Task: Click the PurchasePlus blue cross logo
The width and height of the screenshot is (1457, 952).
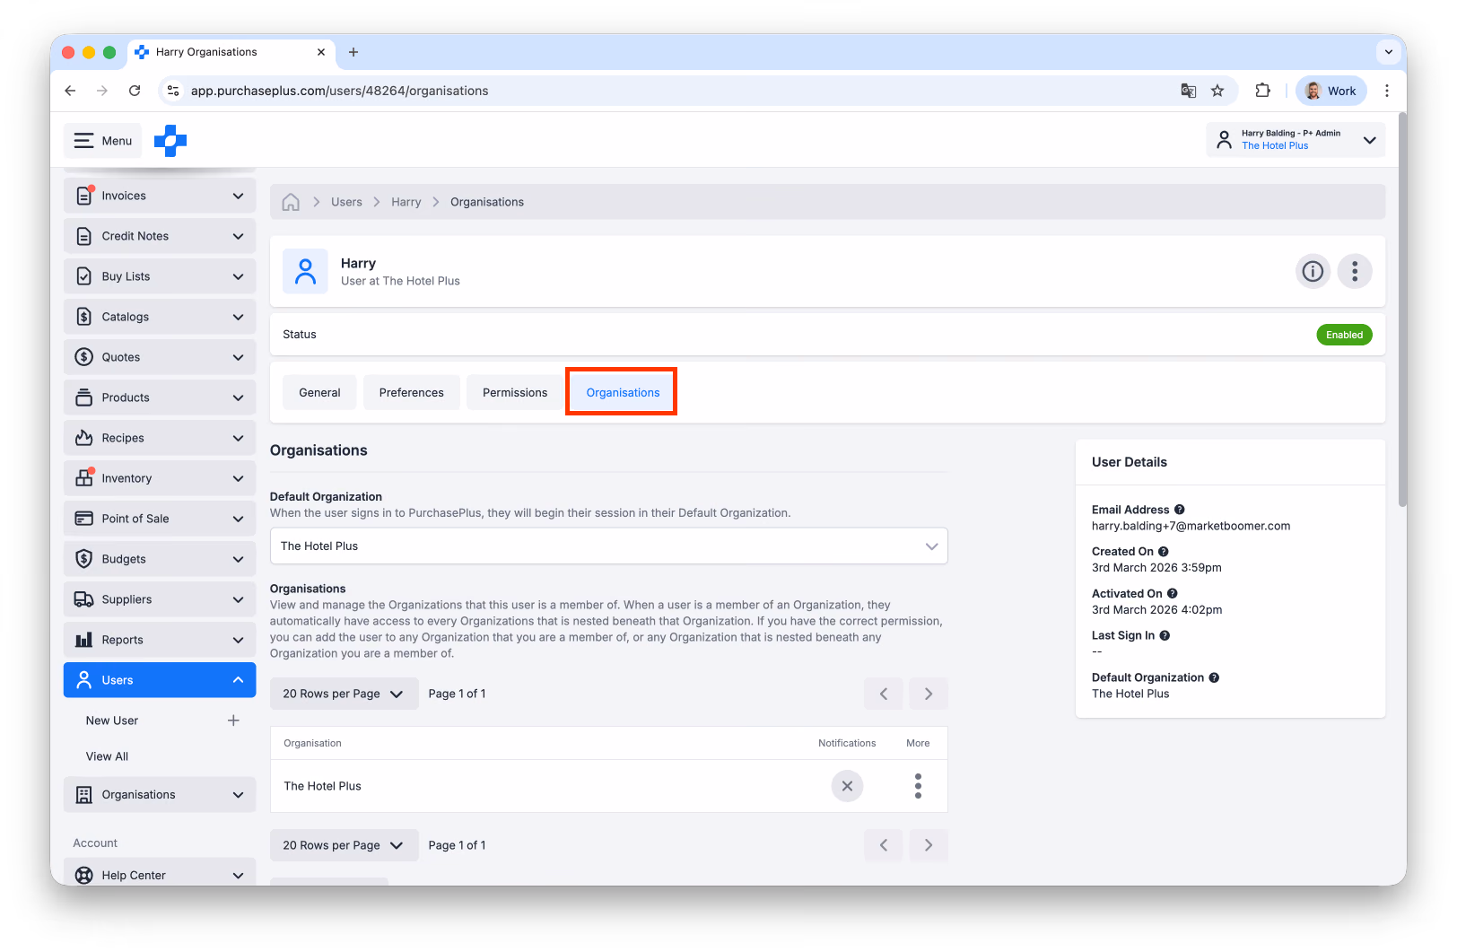Action: coord(170,141)
